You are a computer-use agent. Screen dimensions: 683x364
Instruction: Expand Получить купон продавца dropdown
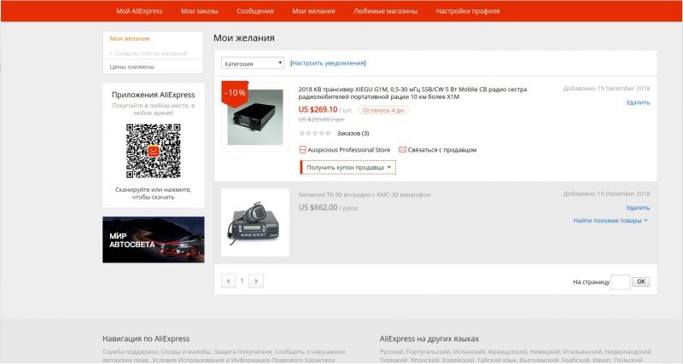(x=347, y=167)
